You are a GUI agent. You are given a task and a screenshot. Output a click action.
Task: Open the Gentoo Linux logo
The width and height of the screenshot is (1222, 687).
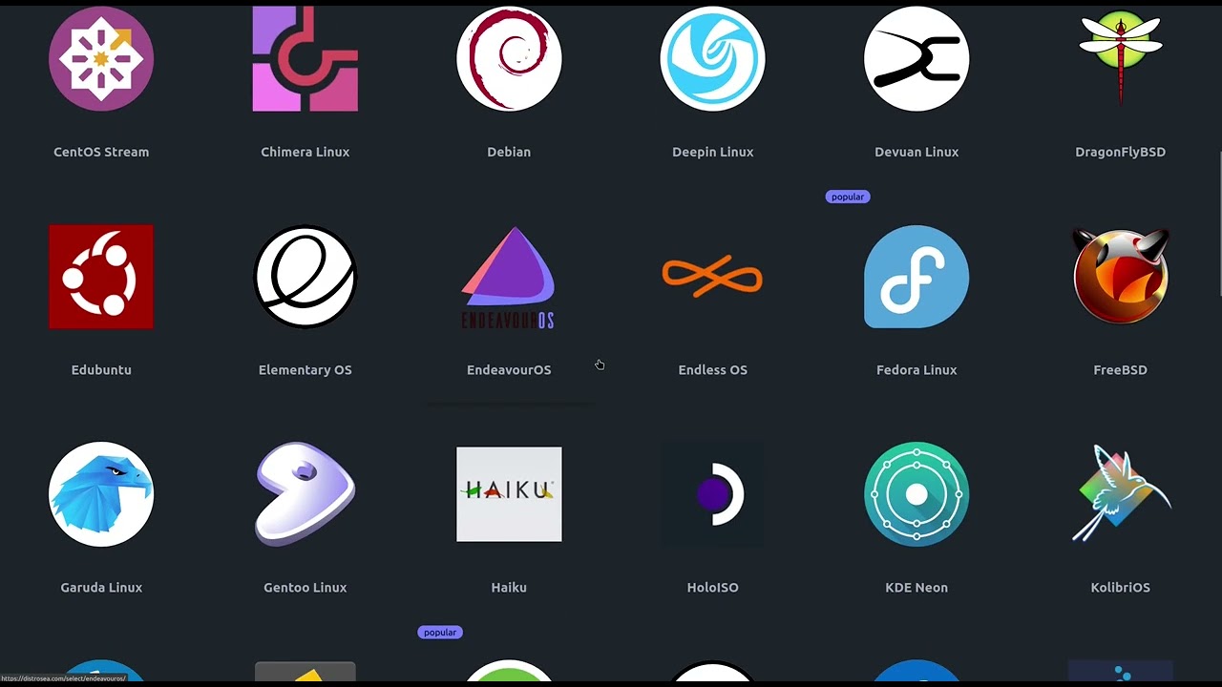[x=305, y=494]
